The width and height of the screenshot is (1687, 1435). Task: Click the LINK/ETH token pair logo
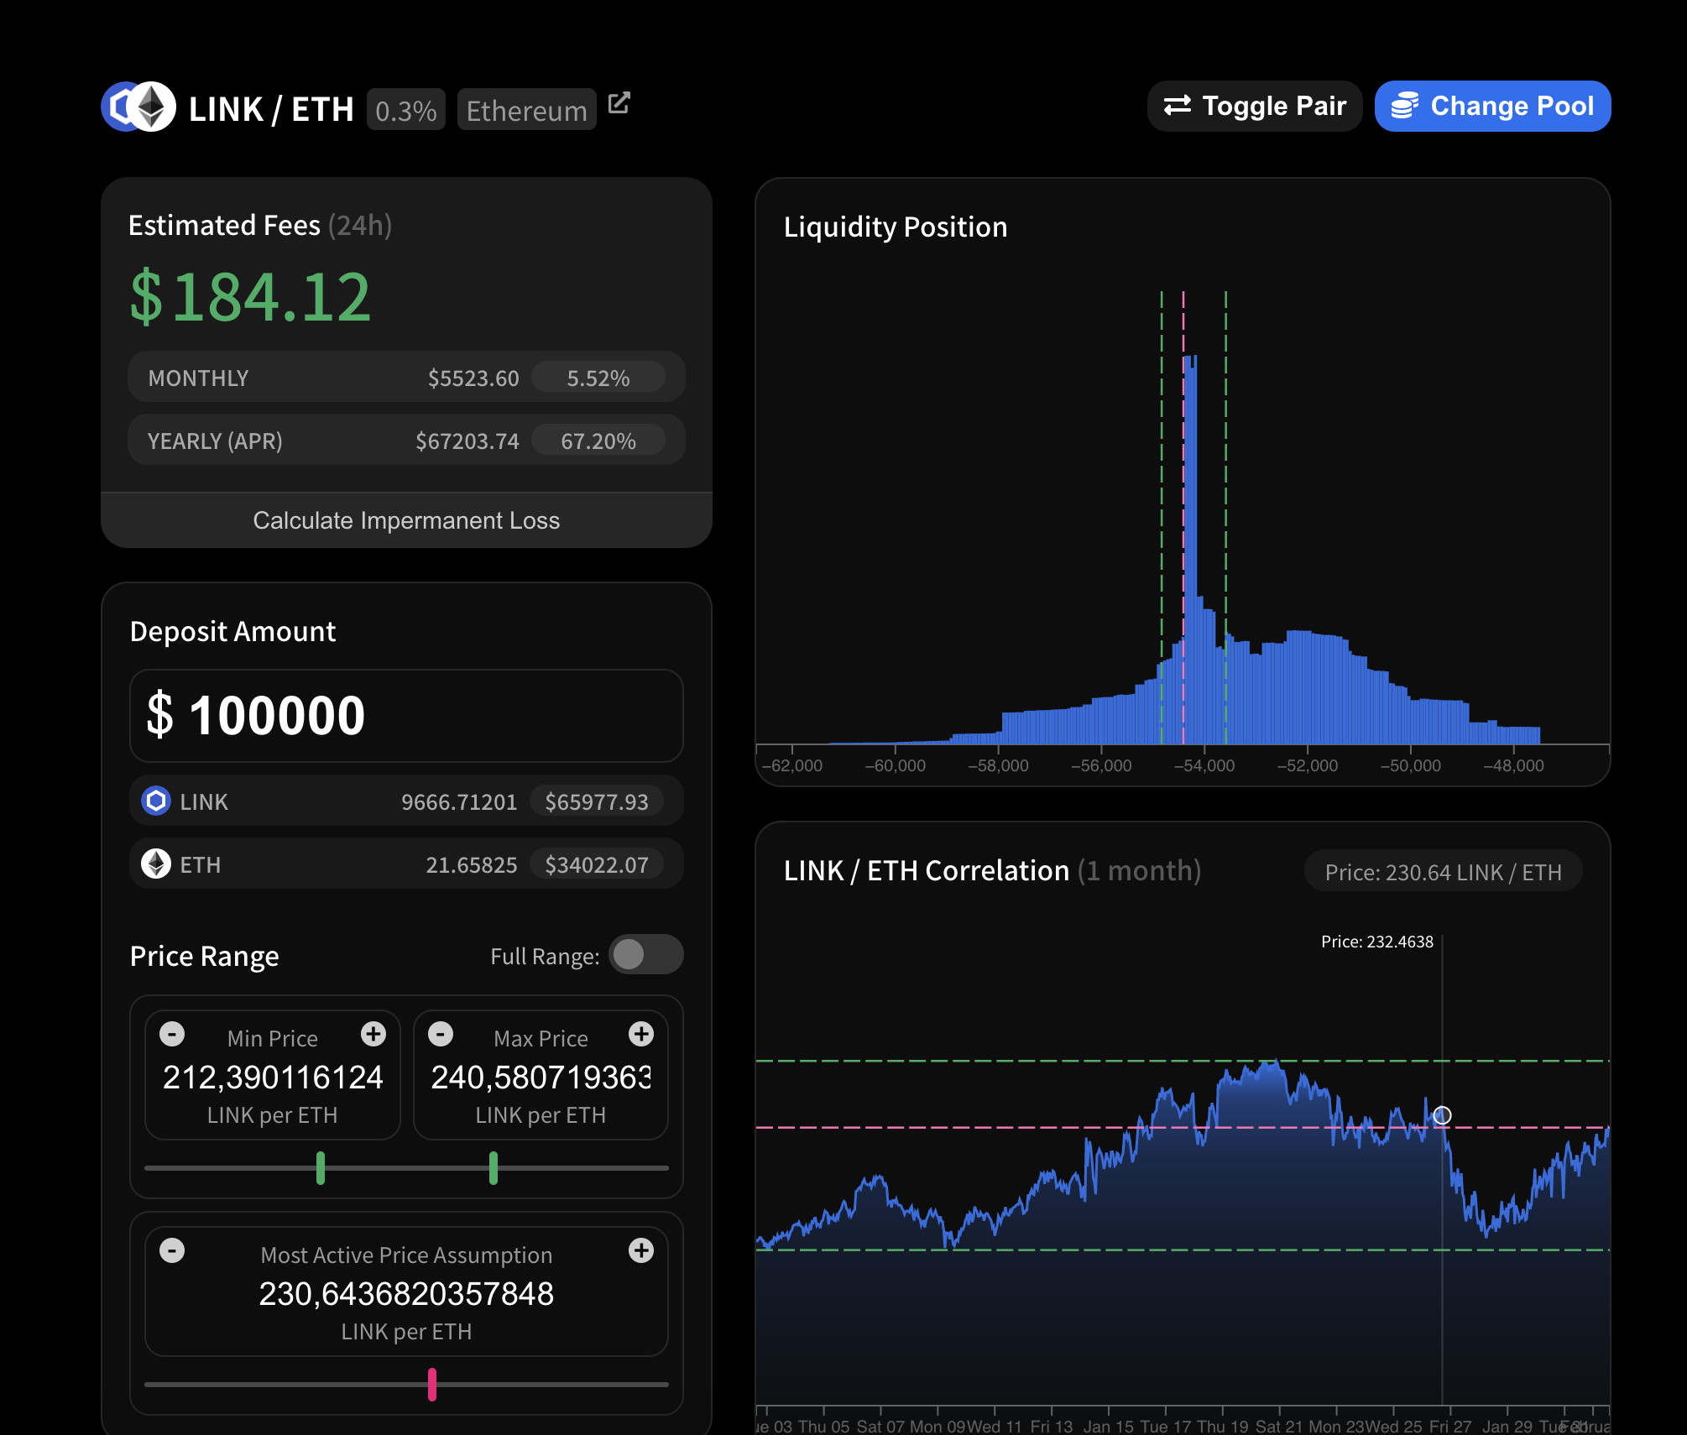[138, 107]
